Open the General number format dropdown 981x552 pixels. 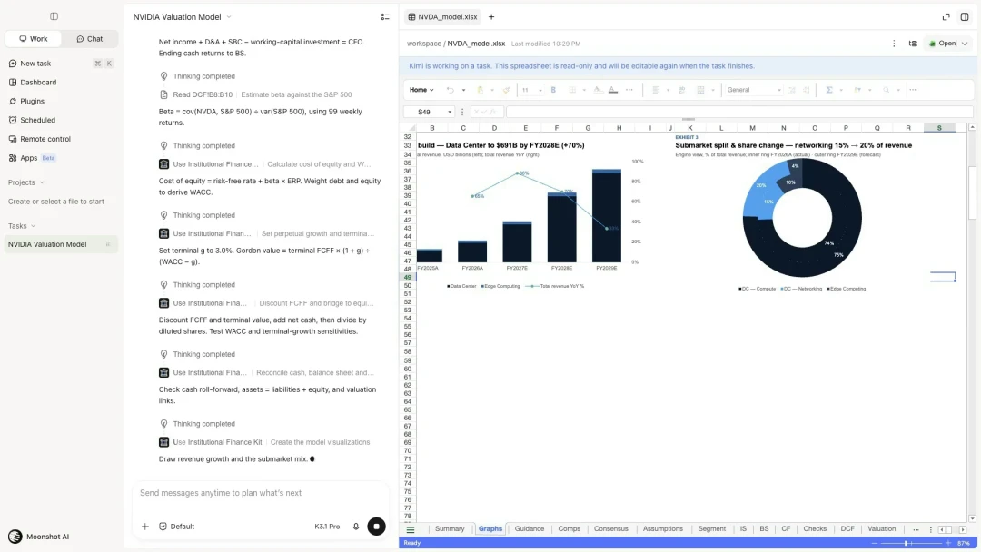[753, 90]
